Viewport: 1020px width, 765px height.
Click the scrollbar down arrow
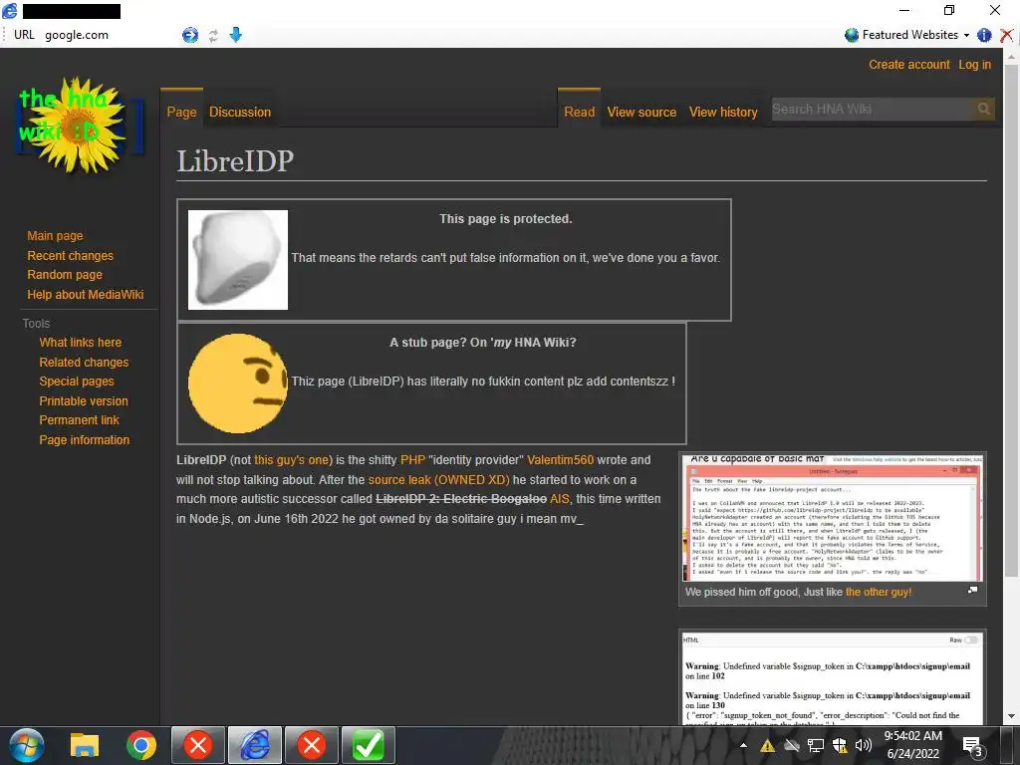(x=1011, y=716)
